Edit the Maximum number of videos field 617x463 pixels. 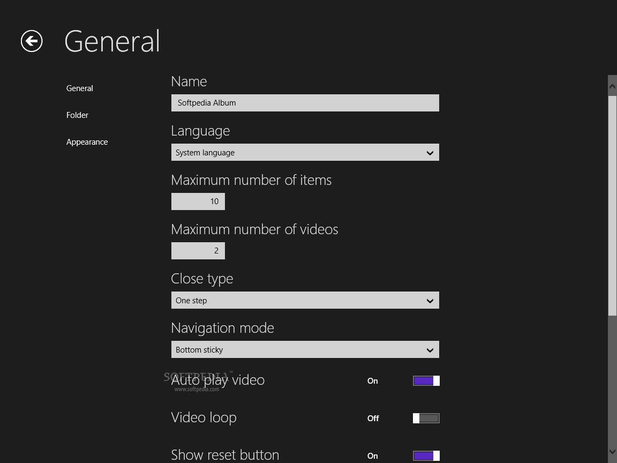click(198, 251)
